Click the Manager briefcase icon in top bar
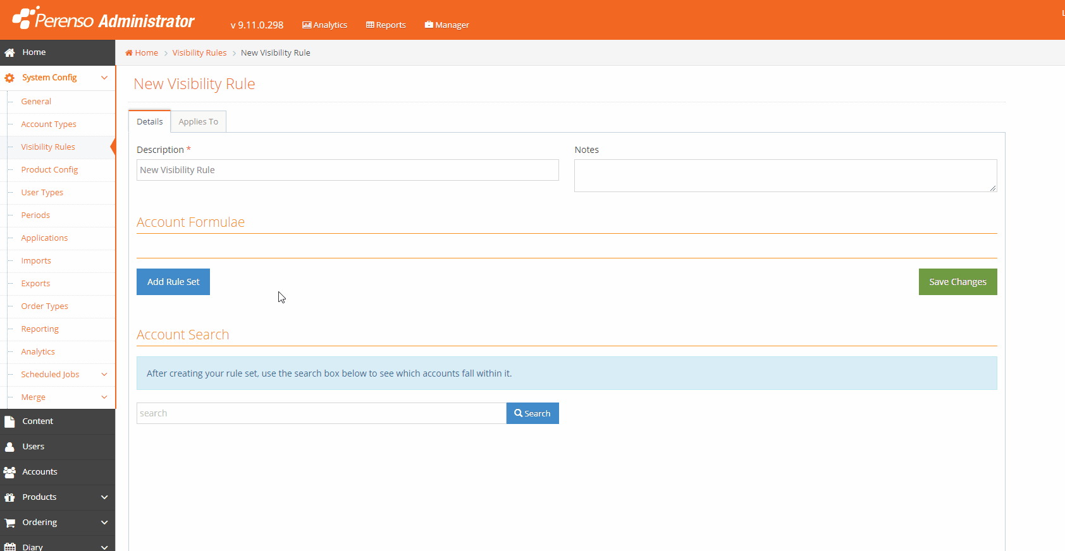Screen dimensions: 1065x551 click(429, 25)
